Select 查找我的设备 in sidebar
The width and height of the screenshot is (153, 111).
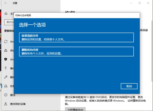pyautogui.click(x=18, y=104)
